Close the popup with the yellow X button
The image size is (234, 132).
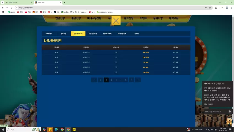click(116, 20)
